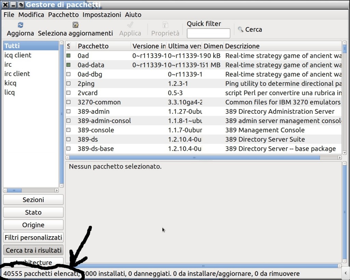Select icq client in category list
Image resolution: width=350 pixels, height=280 pixels.
point(31,55)
